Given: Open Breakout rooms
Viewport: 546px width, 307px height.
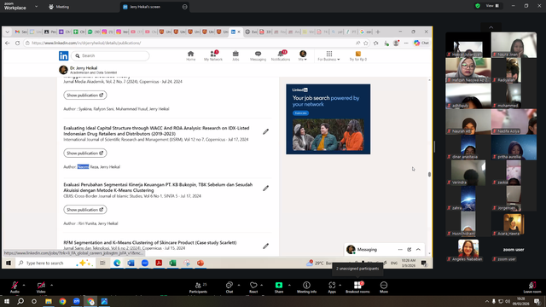Looking at the screenshot, I should coord(357,287).
